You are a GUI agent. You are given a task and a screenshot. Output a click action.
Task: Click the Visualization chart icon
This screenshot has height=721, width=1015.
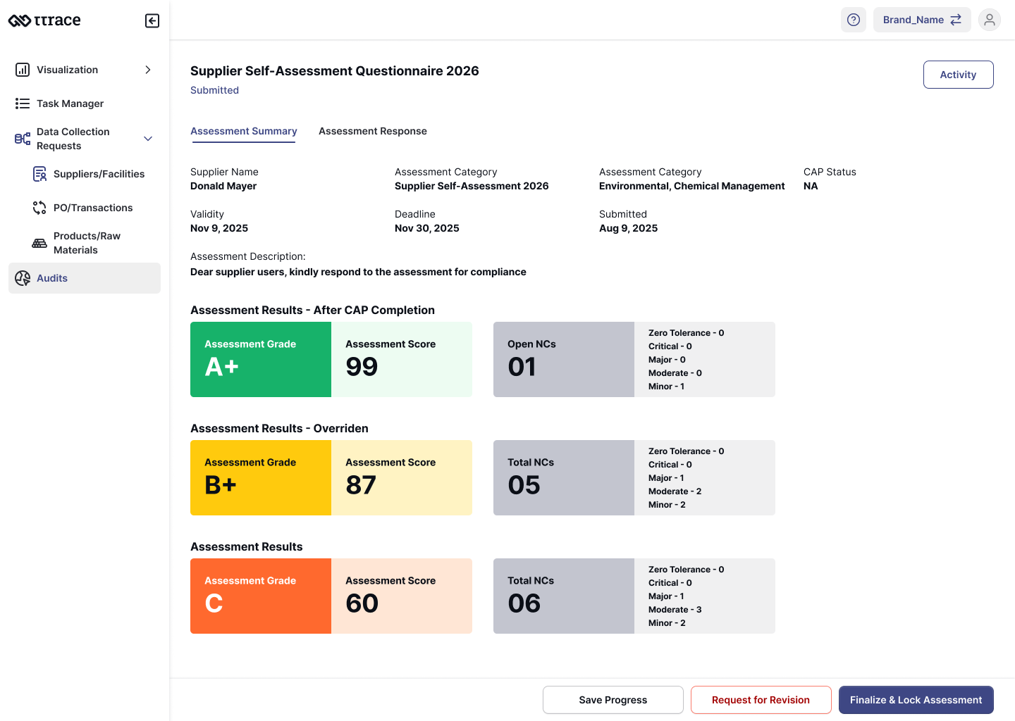(x=23, y=70)
